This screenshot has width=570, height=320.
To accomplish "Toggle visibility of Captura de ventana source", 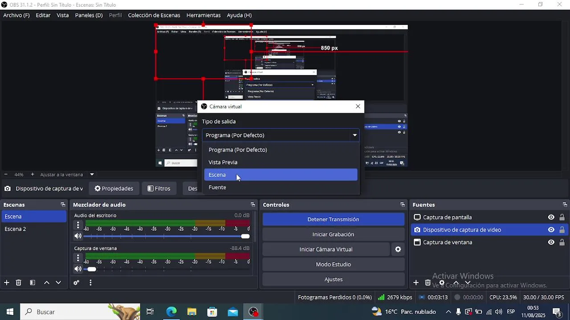I will [551, 242].
